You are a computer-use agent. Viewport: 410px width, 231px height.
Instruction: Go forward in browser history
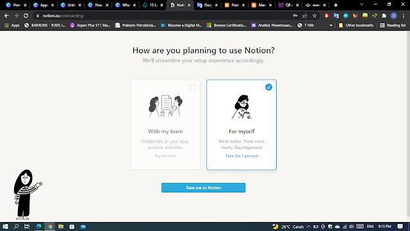(16, 15)
